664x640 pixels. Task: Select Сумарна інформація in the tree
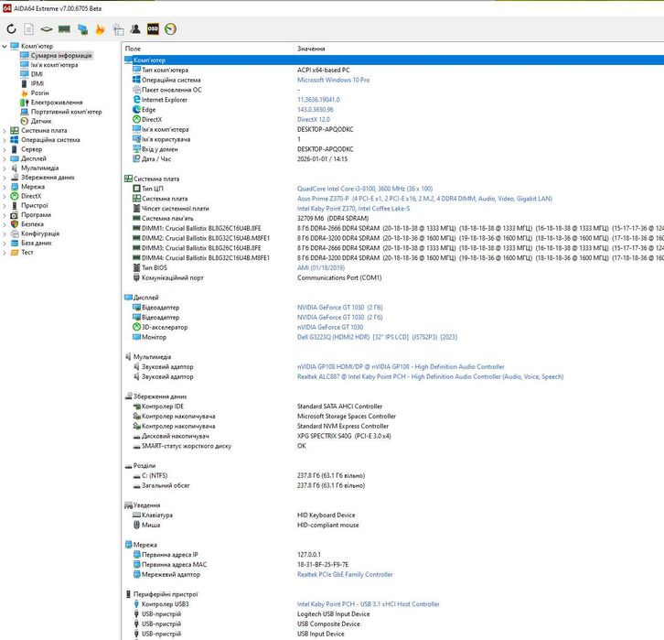[61, 56]
